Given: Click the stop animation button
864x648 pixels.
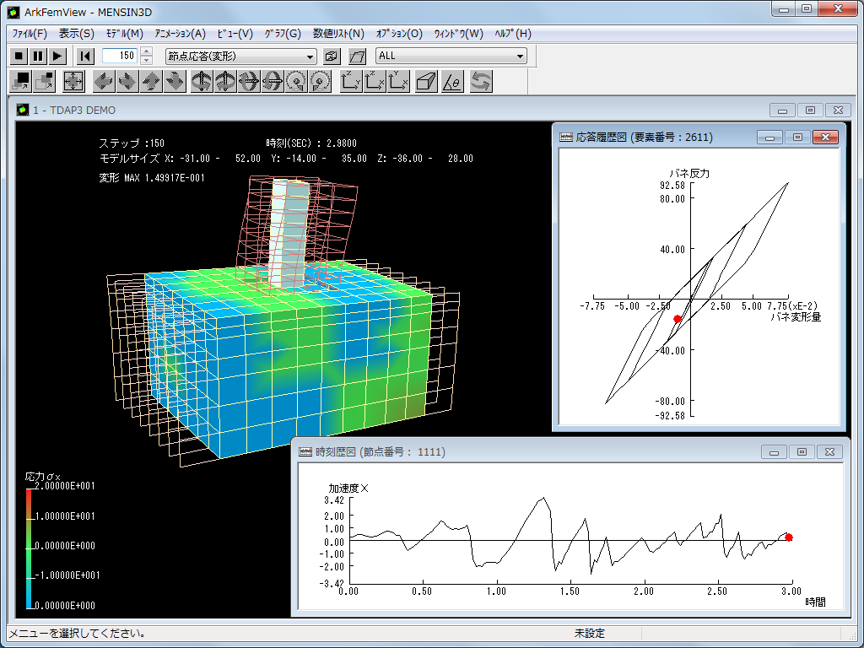Looking at the screenshot, I should (x=19, y=56).
